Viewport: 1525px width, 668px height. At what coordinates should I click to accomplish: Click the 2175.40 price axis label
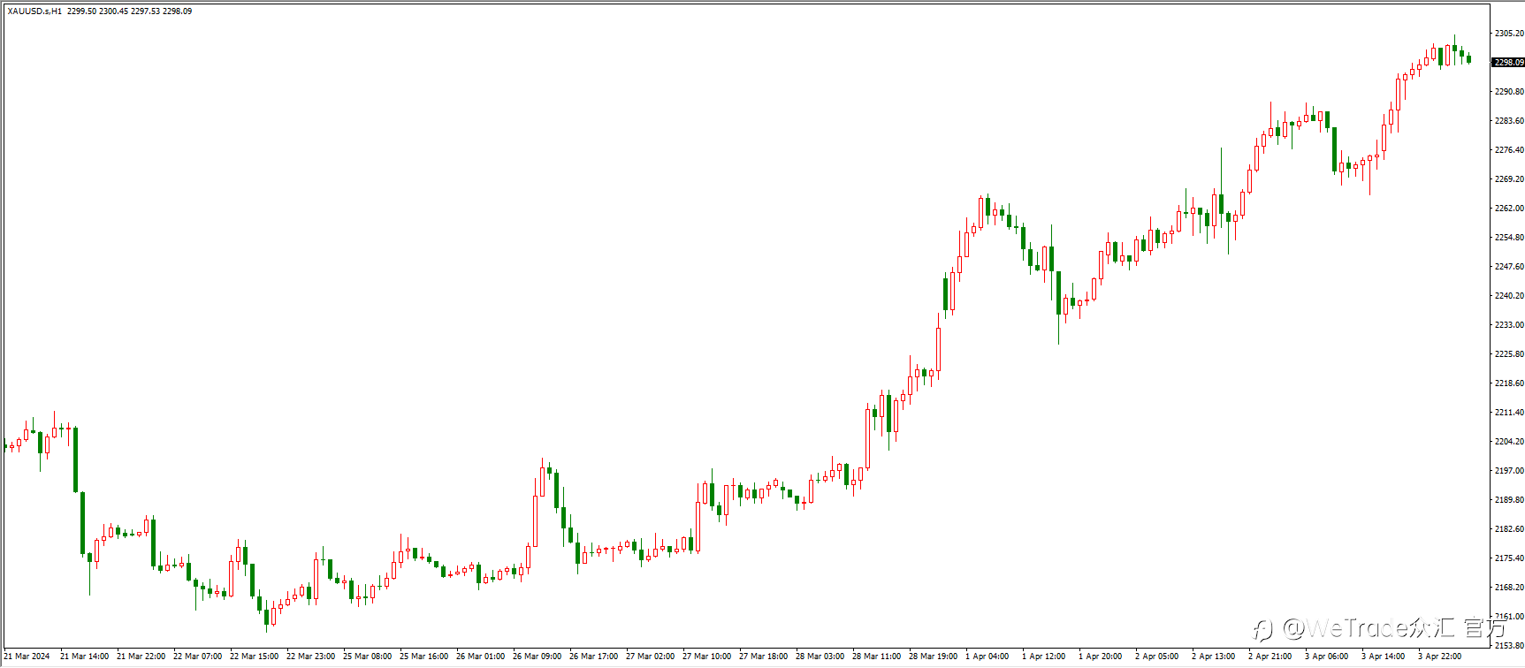(x=1509, y=558)
